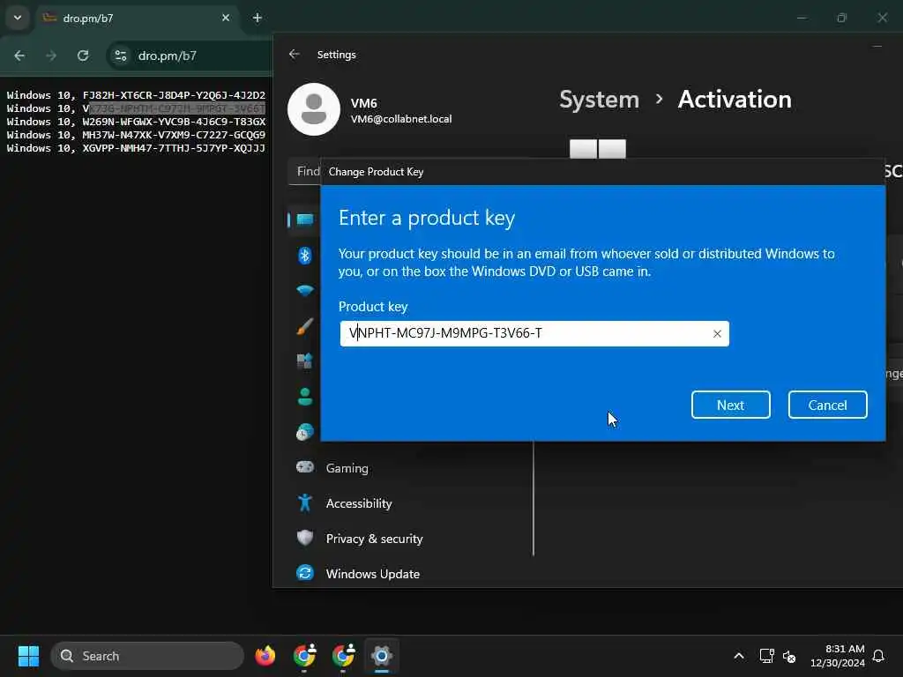
Task: Clear the product key field with X
Action: point(717,334)
